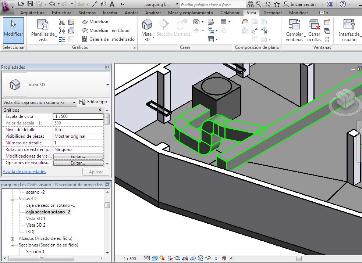The height and width of the screenshot is (263, 362).
Task: Select Vista 3D 1 in project browser
Action: 36,219
